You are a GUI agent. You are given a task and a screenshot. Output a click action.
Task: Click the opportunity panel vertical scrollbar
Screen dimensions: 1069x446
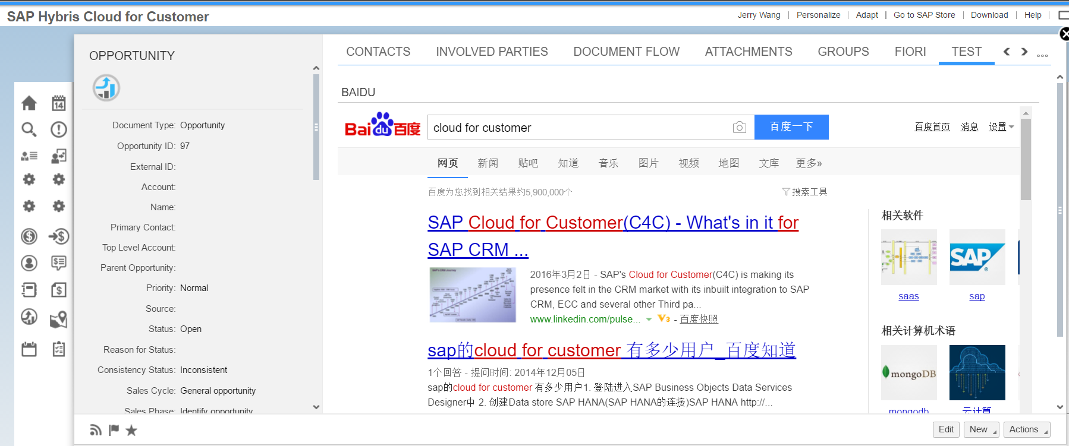click(x=316, y=127)
